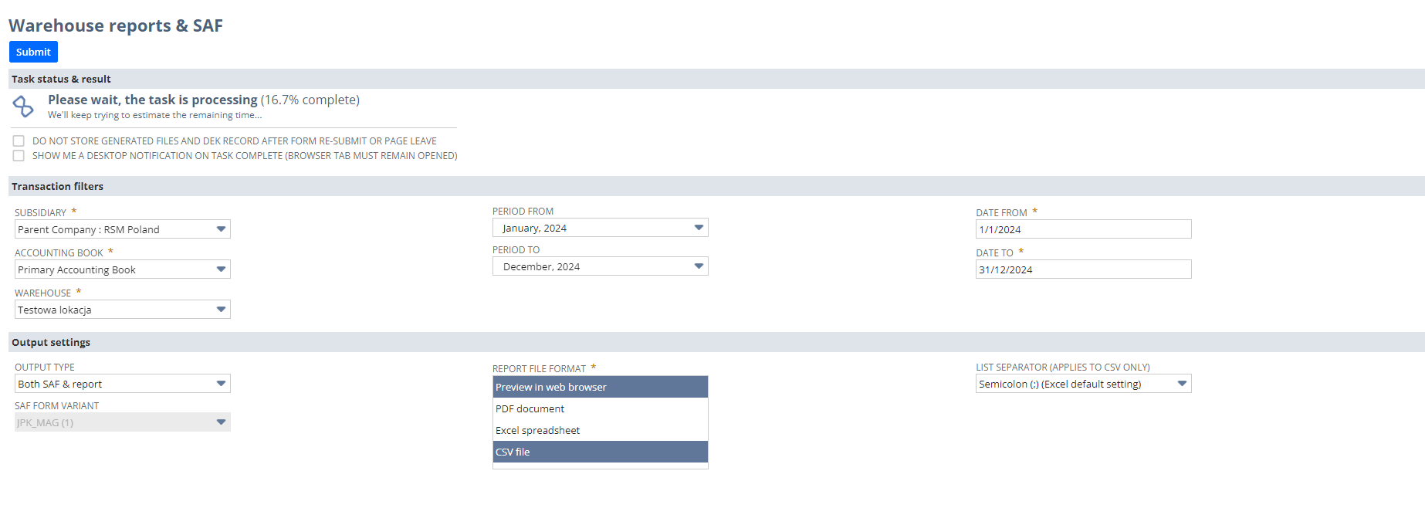Viewport: 1425px width, 515px height.
Task: Open the Warehouse dropdown showing Testowa lokacja
Action: (x=122, y=310)
